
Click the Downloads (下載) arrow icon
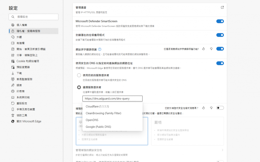click(13, 73)
